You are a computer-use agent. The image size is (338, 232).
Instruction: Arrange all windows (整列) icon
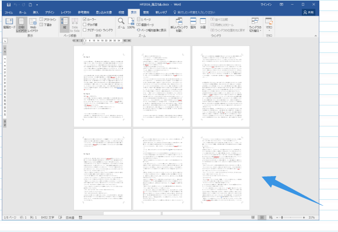click(x=193, y=23)
